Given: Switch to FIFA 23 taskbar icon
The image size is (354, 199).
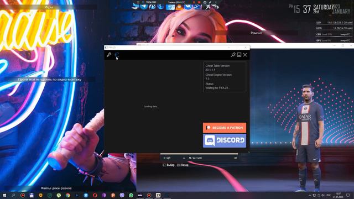Looking at the screenshot, I should 158,195.
